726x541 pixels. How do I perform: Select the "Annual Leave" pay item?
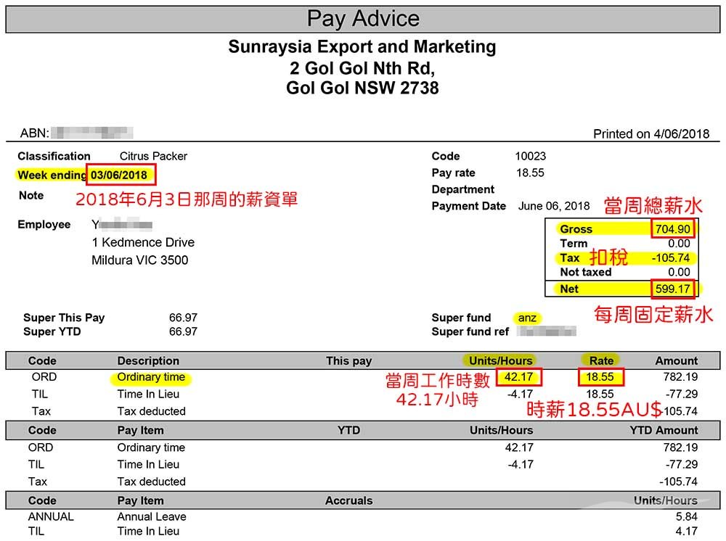[152, 516]
